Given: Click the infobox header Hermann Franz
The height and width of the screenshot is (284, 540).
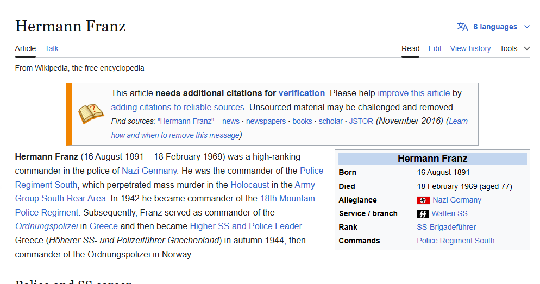Looking at the screenshot, I should [432, 159].
